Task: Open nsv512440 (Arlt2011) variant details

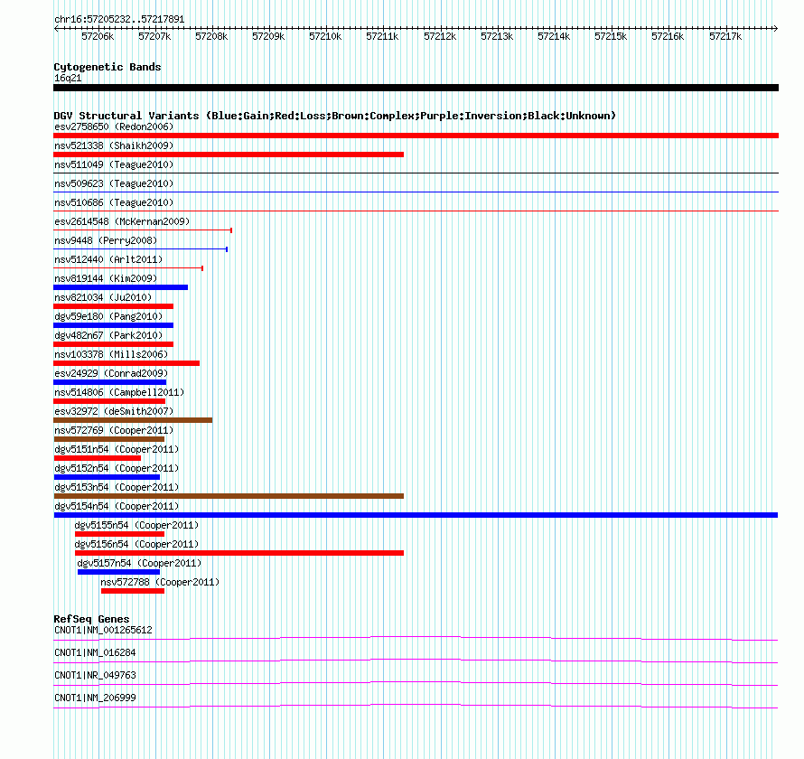Action: tap(108, 259)
